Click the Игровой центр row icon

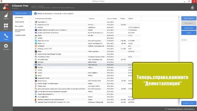pyautogui.click(x=36, y=81)
